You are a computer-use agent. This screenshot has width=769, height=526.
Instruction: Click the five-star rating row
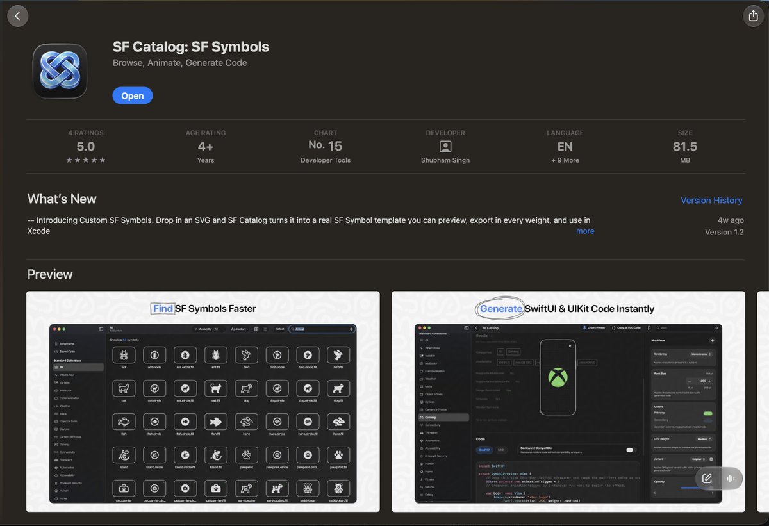[86, 160]
